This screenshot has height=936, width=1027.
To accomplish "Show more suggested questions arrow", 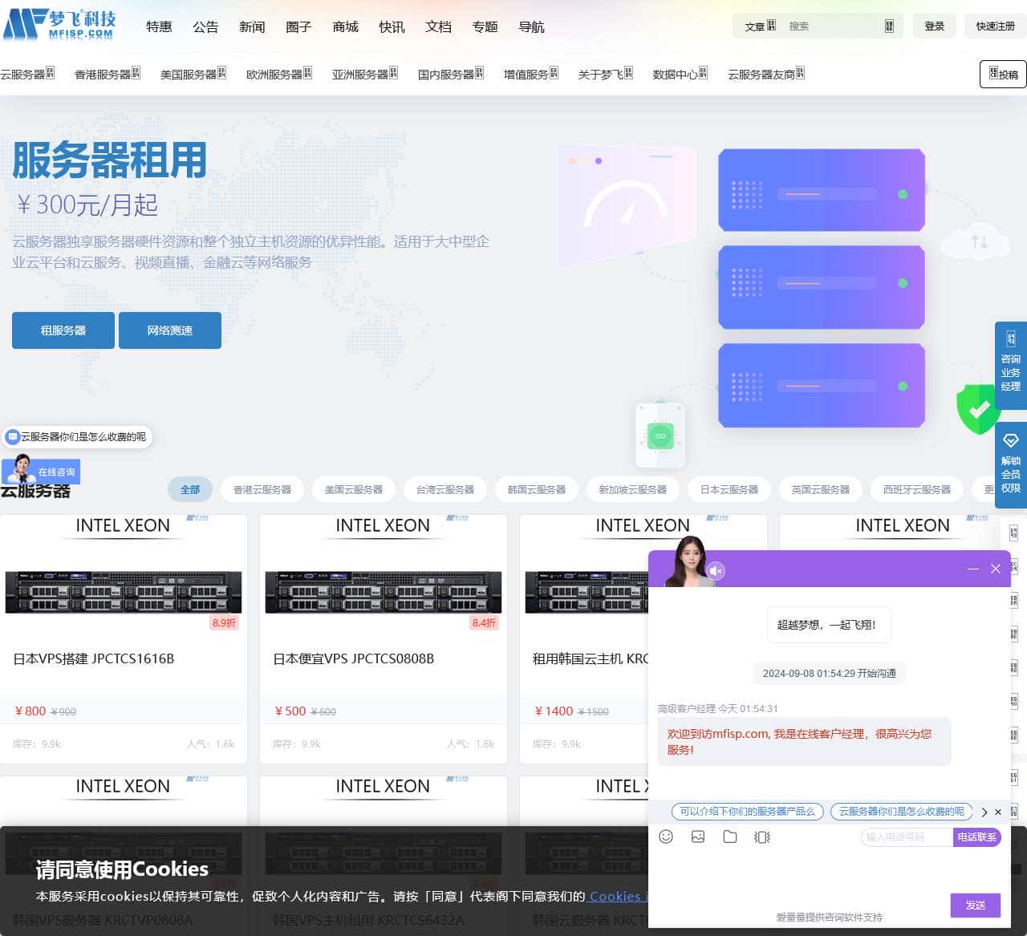I will click(984, 812).
